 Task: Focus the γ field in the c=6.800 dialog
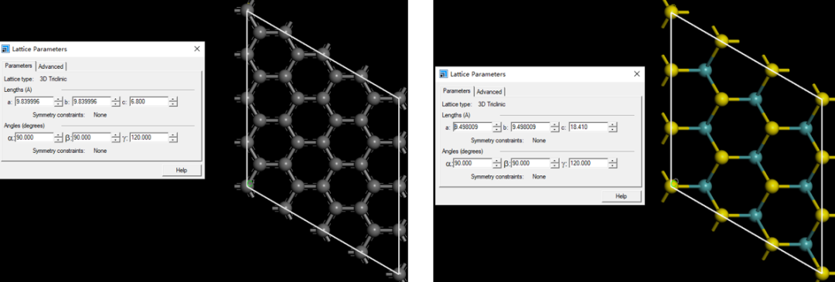[x=148, y=138]
